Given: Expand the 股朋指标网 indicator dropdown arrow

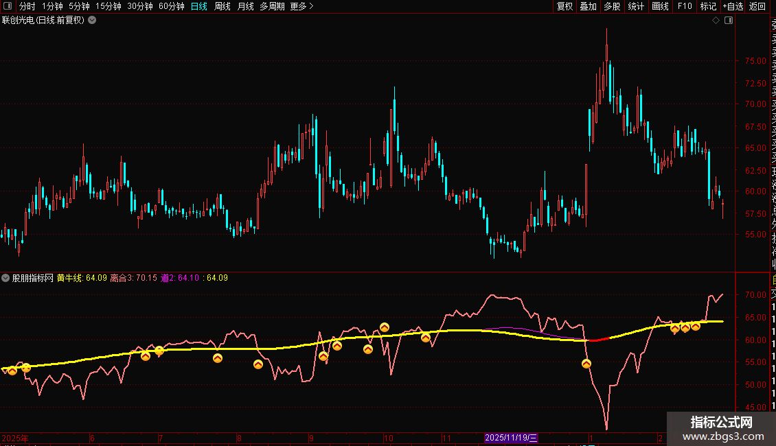Looking at the screenshot, I should (x=5, y=278).
